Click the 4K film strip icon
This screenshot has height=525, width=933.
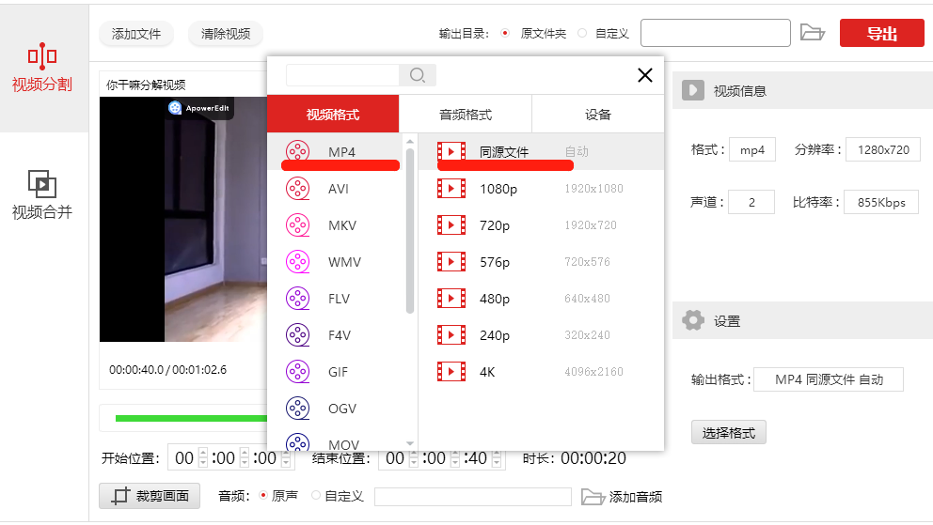coord(451,372)
